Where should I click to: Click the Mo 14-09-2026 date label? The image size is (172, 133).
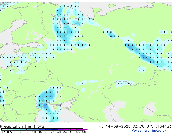point(114,126)
